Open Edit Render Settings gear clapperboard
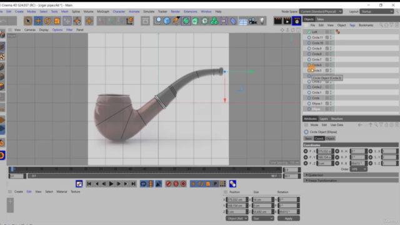This screenshot has height=225, width=400. (297, 21)
